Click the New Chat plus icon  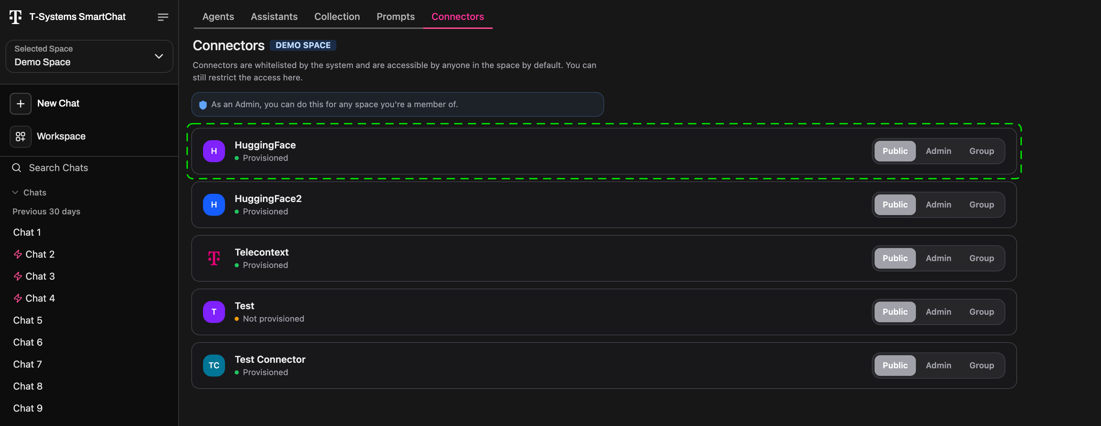[x=21, y=104]
